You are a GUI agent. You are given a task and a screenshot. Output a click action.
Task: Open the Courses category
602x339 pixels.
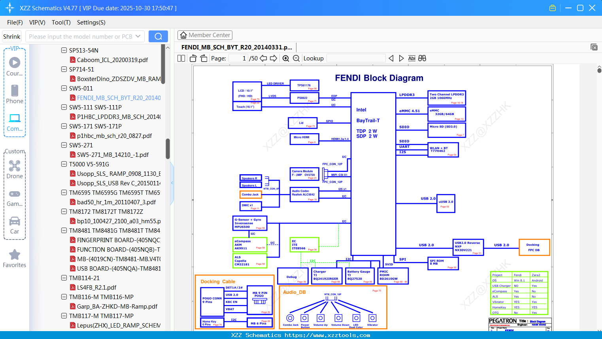coord(15,66)
